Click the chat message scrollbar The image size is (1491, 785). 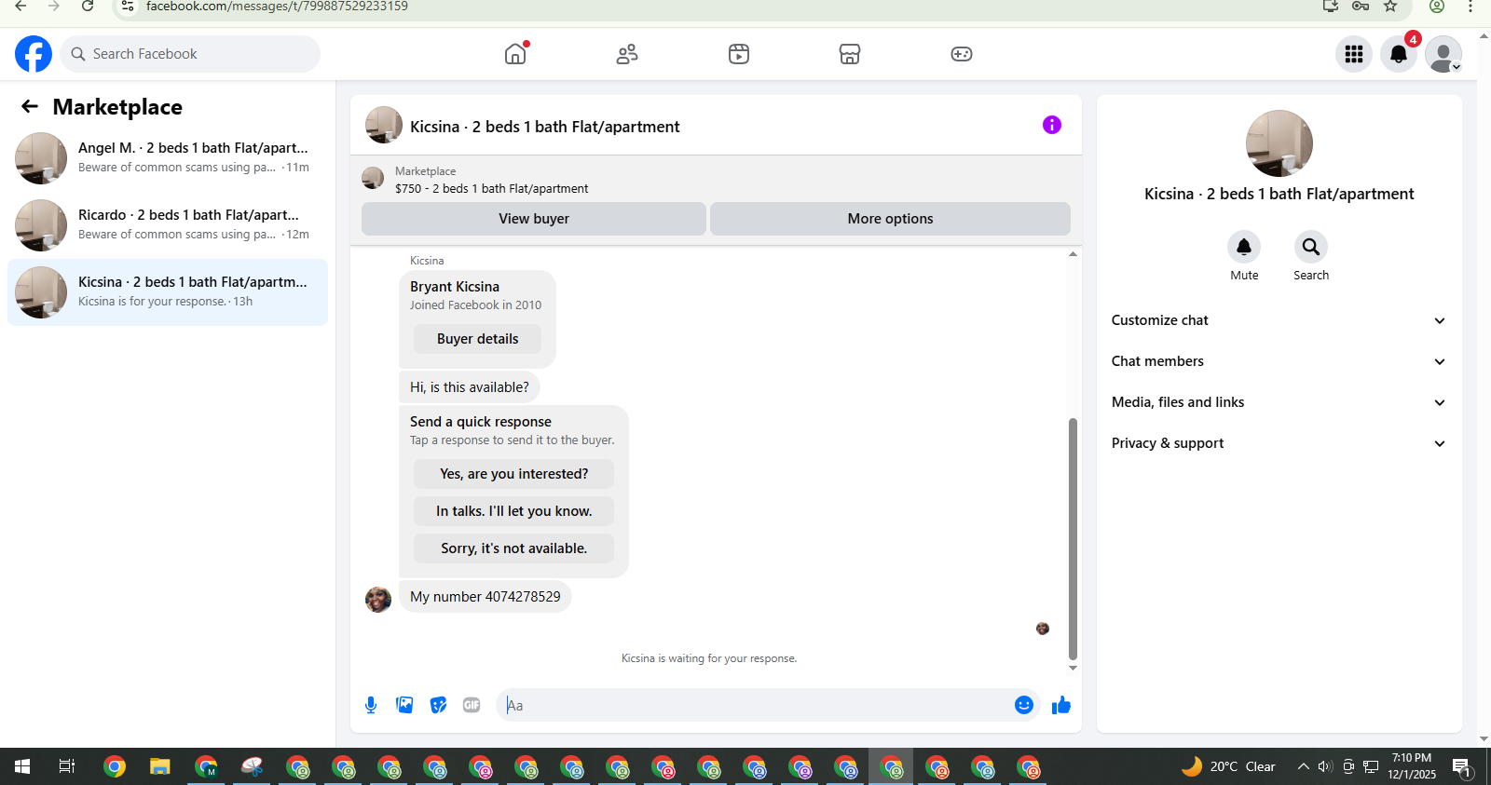click(1073, 538)
